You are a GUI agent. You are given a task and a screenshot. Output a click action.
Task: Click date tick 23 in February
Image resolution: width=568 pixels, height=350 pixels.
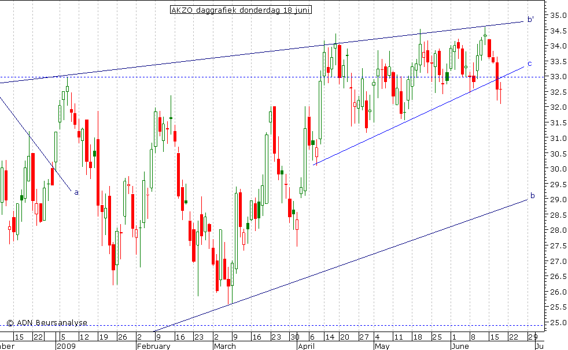(x=199, y=337)
